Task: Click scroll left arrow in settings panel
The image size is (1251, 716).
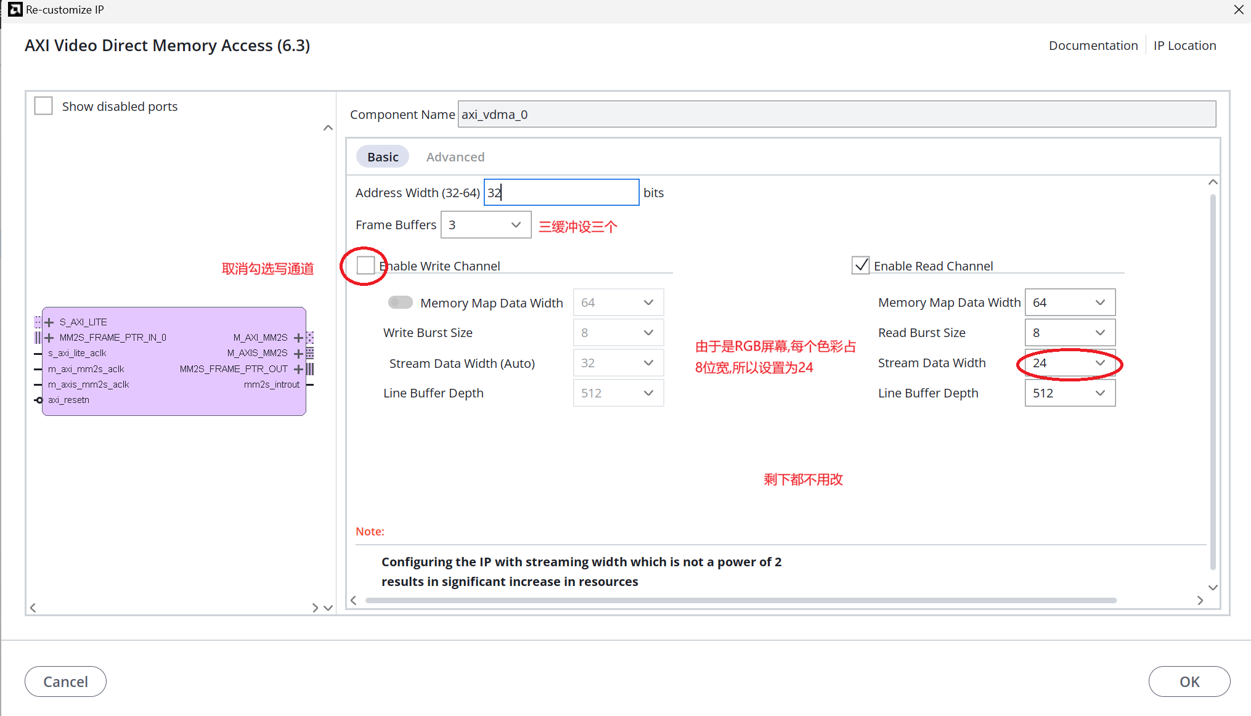Action: tap(354, 600)
